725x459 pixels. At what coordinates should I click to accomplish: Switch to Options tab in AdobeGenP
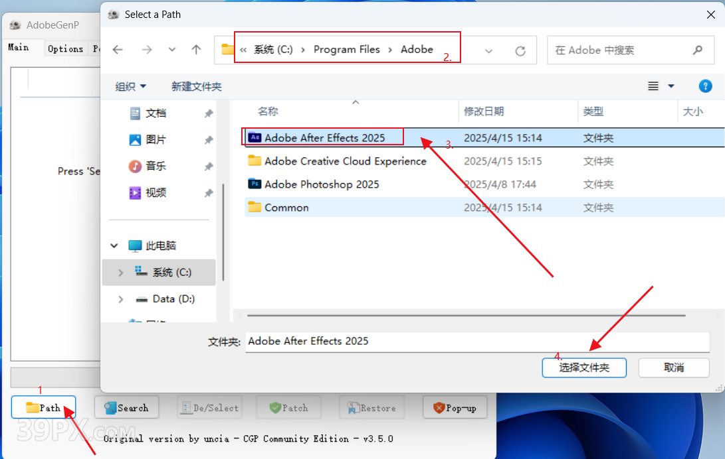[65, 48]
